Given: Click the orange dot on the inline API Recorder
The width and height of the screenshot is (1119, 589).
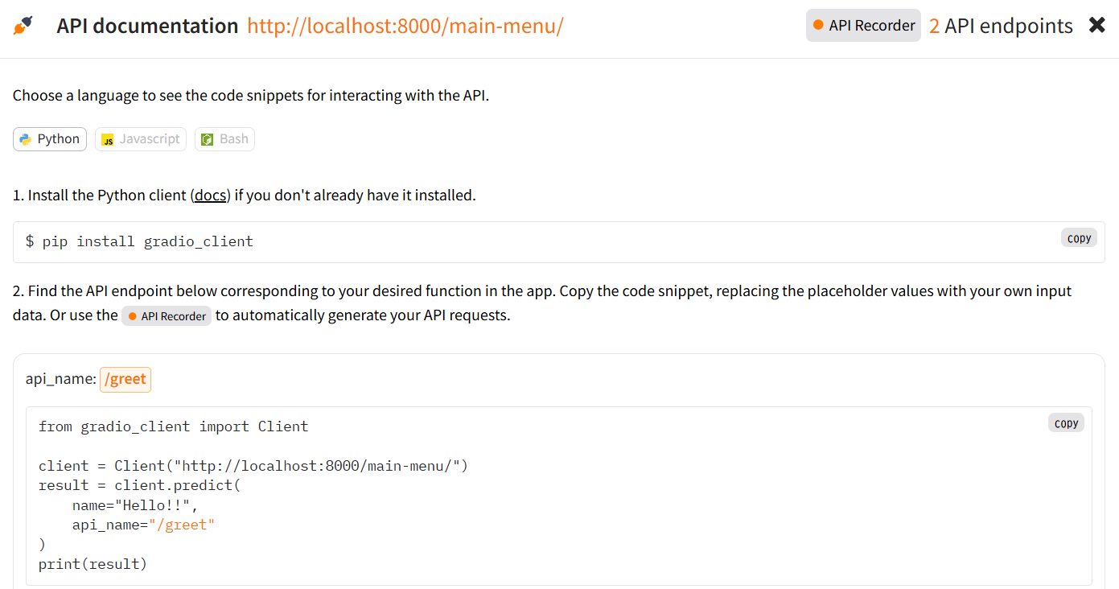Looking at the screenshot, I should [134, 315].
